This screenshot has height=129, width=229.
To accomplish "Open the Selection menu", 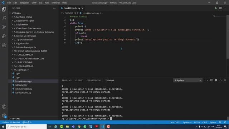I will [24, 3].
